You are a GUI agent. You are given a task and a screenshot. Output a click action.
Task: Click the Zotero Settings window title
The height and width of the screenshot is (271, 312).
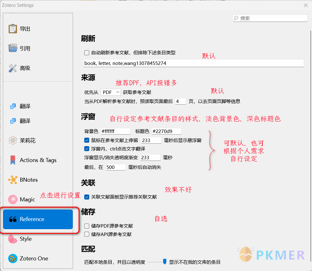point(18,5)
